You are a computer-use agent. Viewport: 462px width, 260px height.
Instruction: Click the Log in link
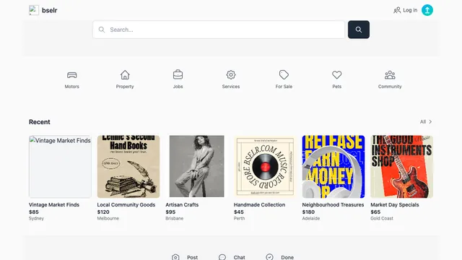coord(410,10)
